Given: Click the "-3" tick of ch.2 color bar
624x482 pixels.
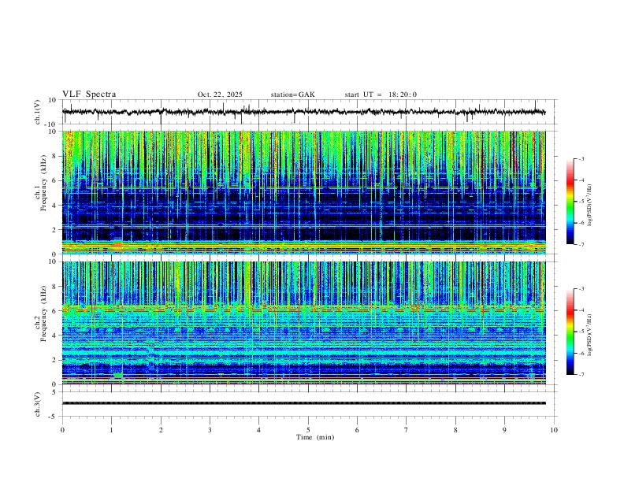Looking at the screenshot, I should 581,288.
